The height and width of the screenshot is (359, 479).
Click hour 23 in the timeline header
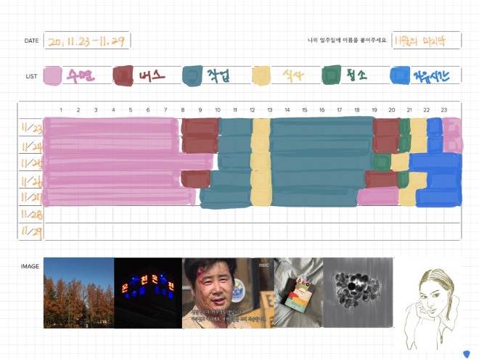(x=444, y=110)
